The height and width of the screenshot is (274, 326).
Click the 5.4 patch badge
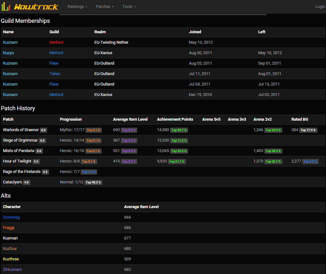[x=42, y=141]
